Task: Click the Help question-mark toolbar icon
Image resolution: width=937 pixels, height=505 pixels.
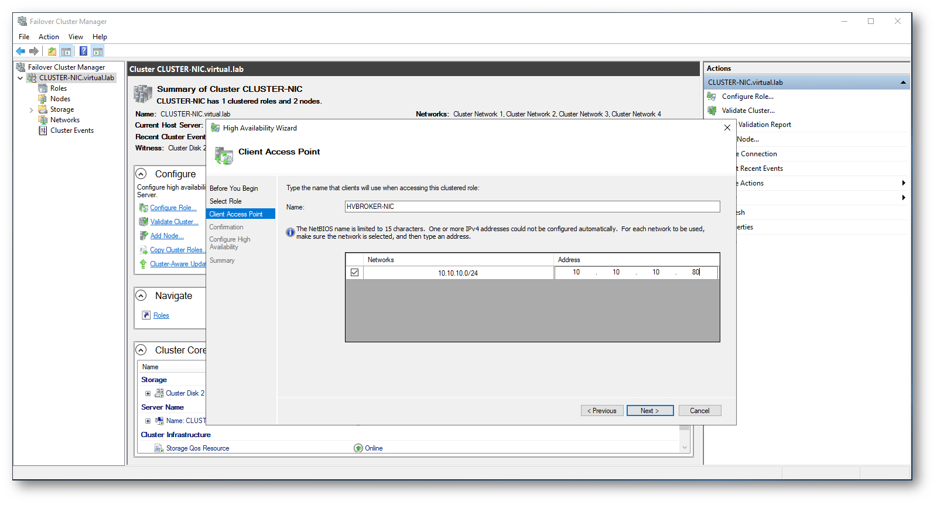Action: tap(84, 51)
